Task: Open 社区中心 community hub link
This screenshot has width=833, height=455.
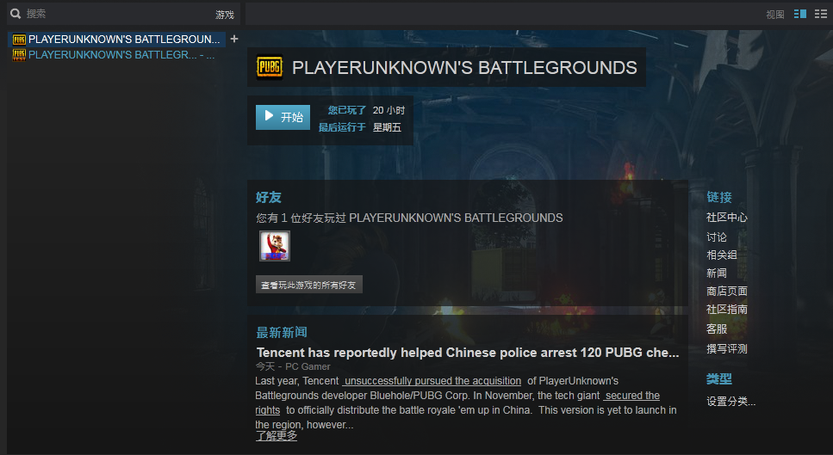Action: pos(727,218)
